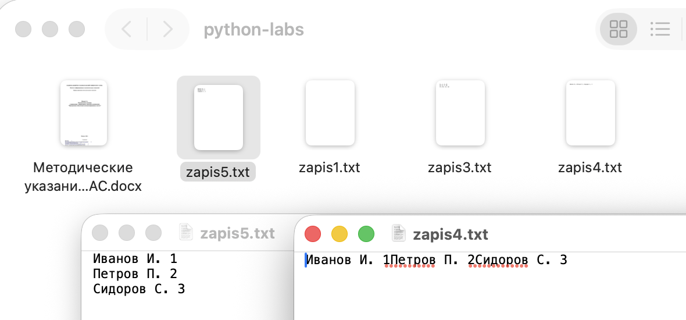
Task: Place cursor in zapis4.txt text line
Action: pos(436,260)
